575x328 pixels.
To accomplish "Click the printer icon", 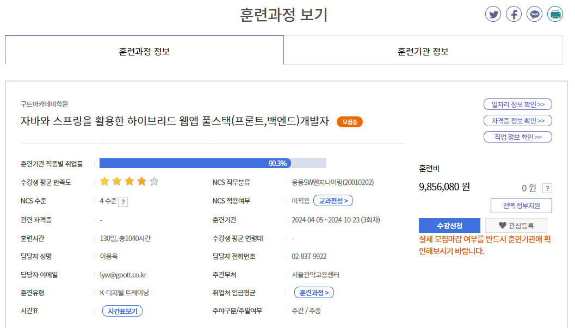I will [x=555, y=14].
